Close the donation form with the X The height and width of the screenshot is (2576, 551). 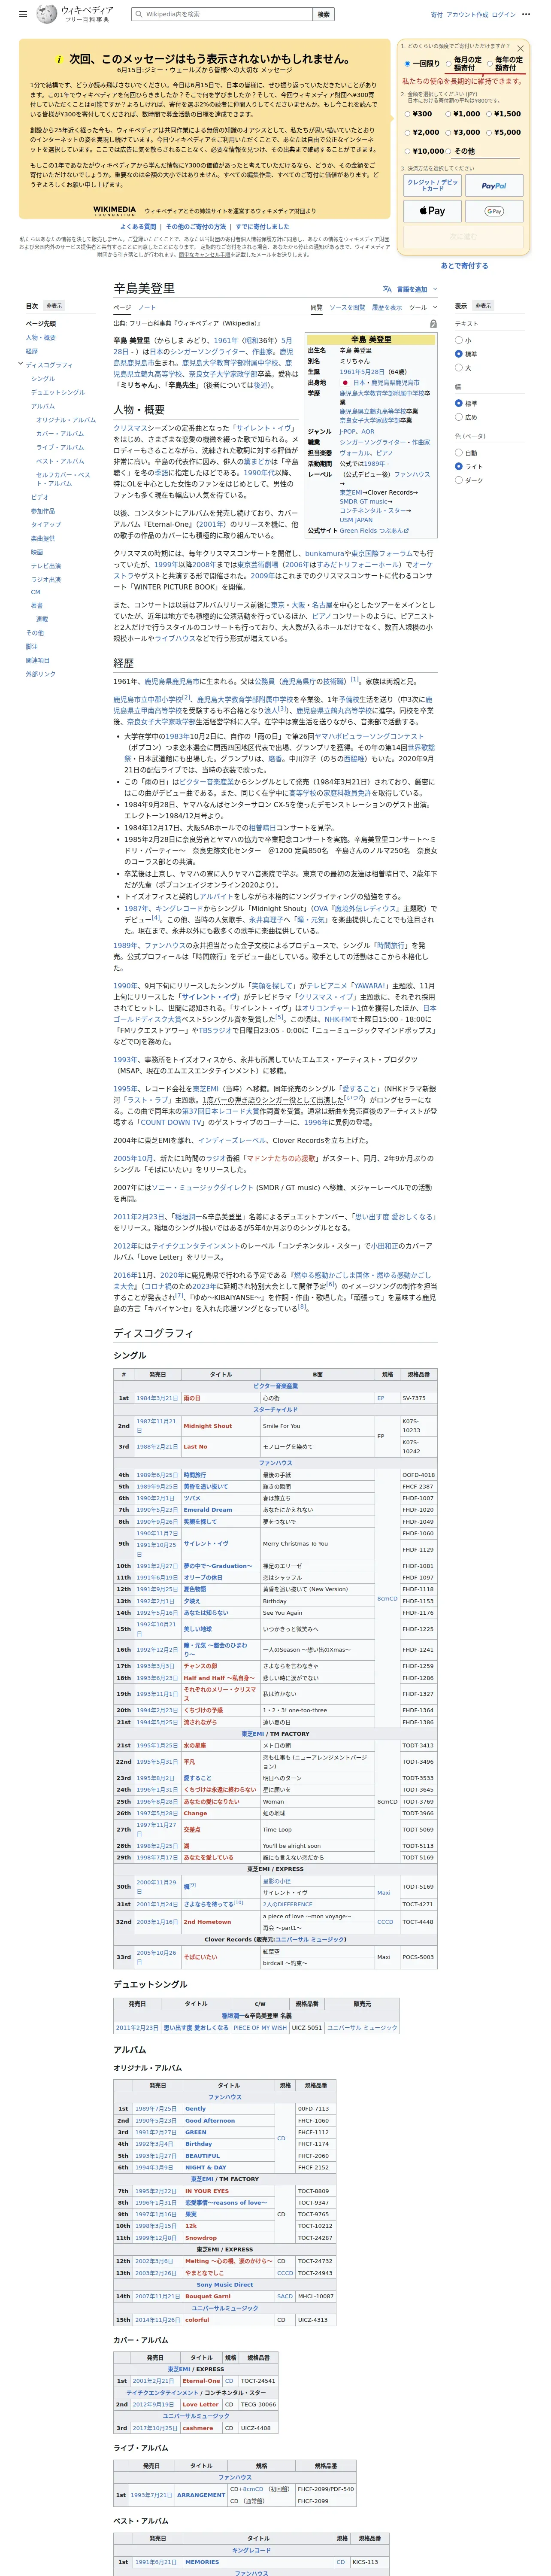coord(520,48)
